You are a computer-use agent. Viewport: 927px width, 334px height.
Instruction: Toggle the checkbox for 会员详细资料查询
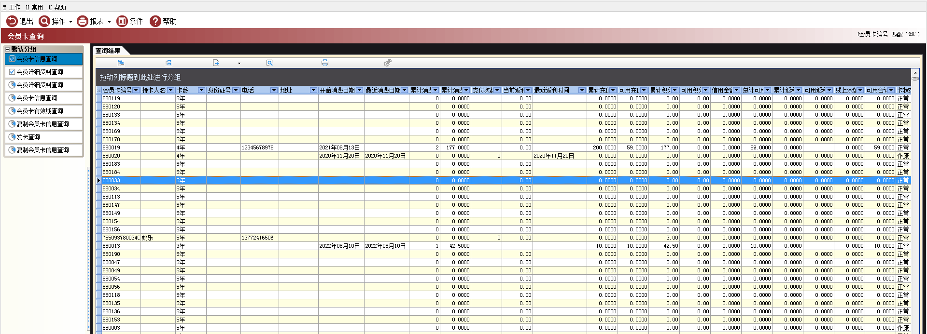tap(12, 72)
